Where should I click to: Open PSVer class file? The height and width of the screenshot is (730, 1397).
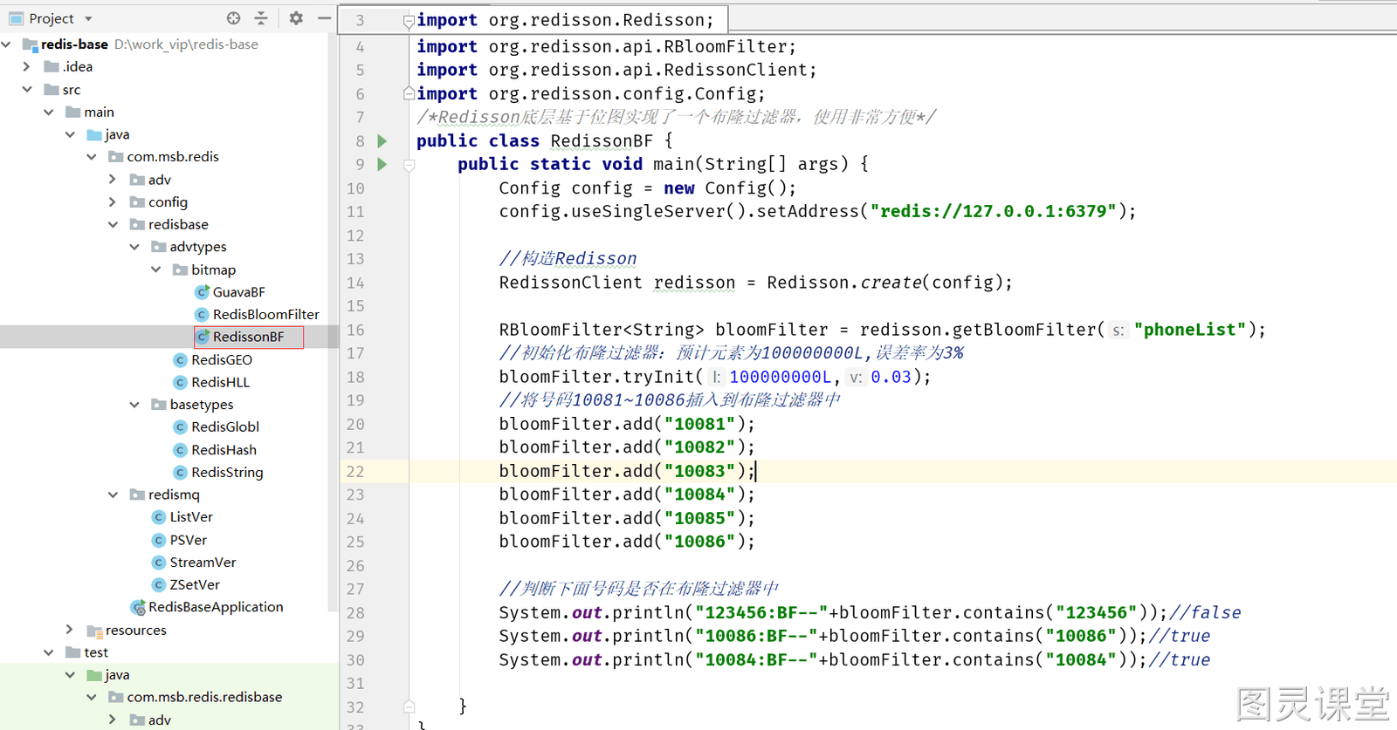click(188, 540)
